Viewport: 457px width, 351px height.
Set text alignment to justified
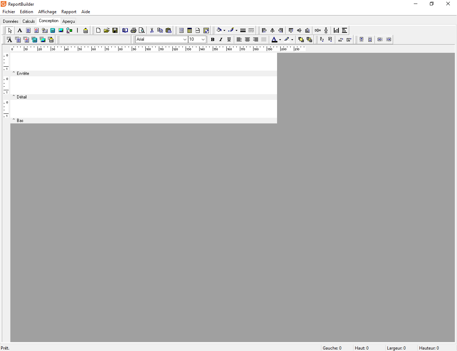(x=264, y=40)
